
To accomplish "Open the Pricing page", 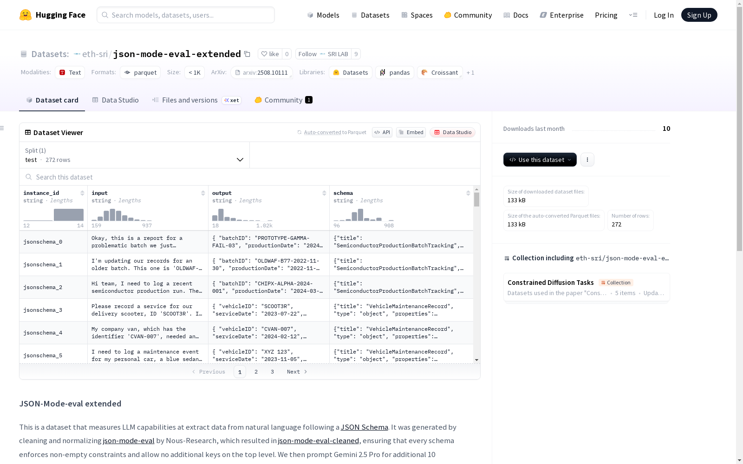I will pos(606,15).
